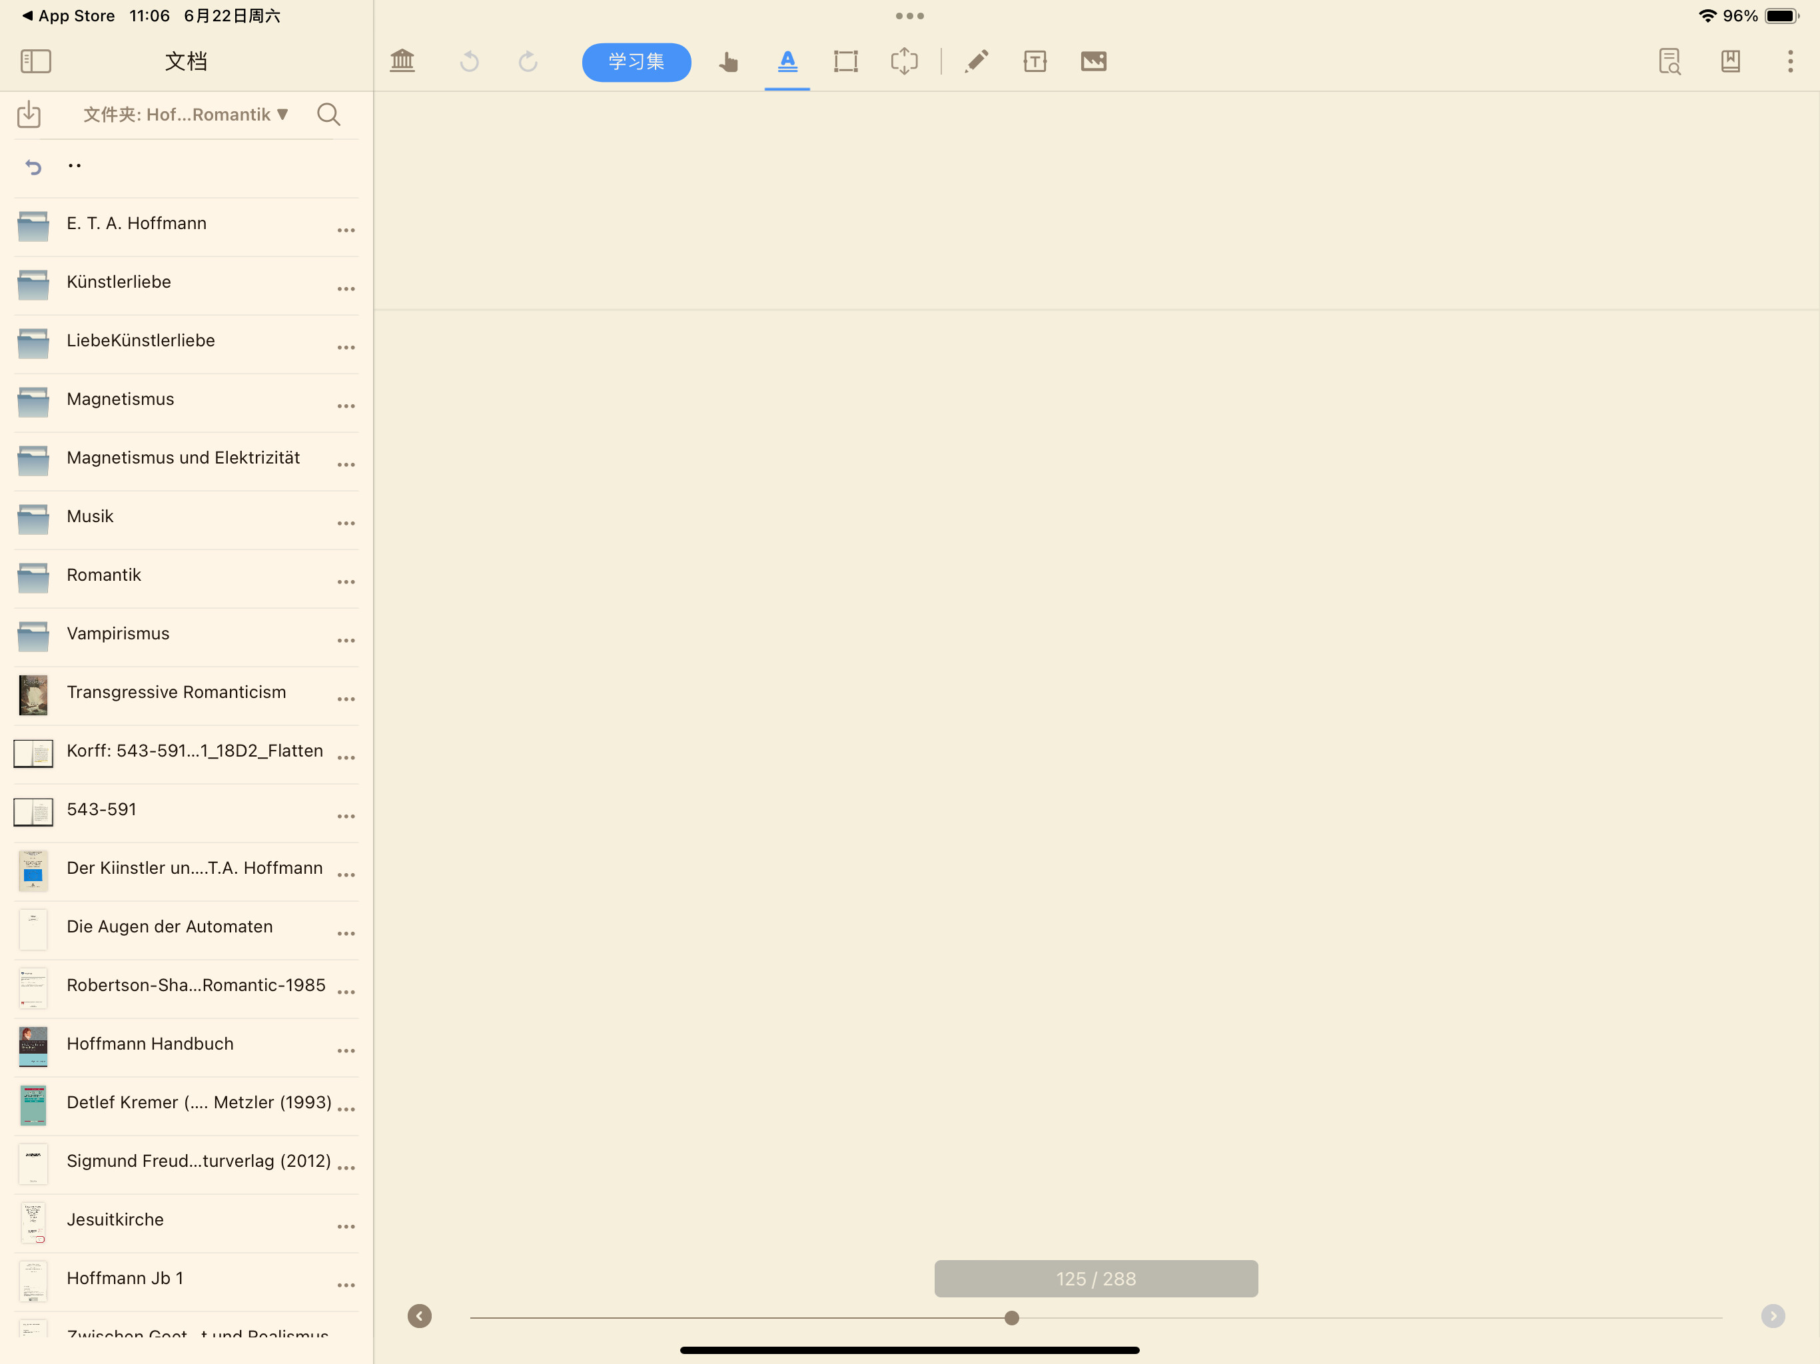The image size is (1820, 1364).
Task: Open more options for Hoffmann Handbuch
Action: coord(346,1050)
